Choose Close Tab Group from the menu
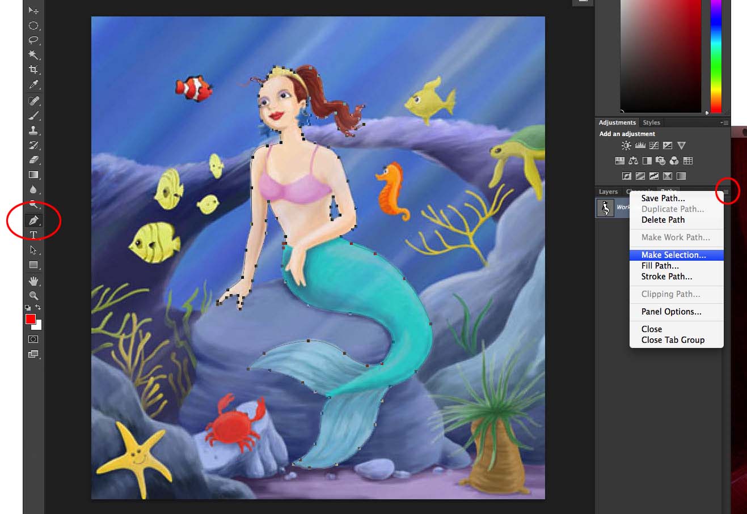Viewport: 747px width, 514px height. tap(676, 340)
